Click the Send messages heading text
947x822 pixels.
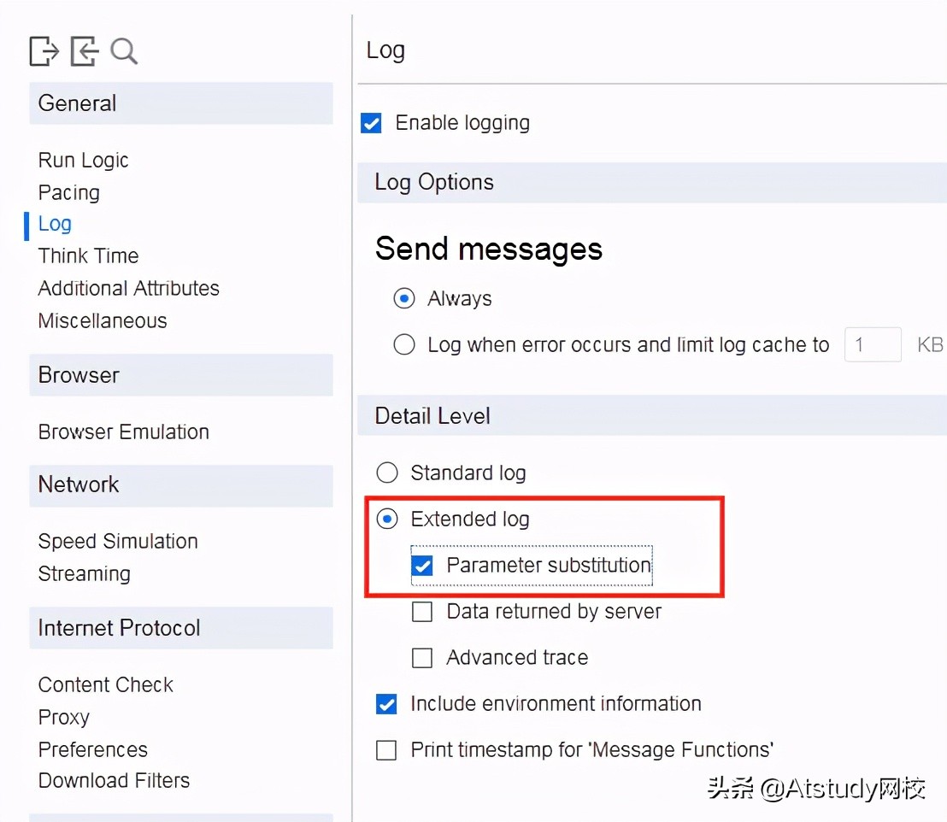tap(489, 249)
